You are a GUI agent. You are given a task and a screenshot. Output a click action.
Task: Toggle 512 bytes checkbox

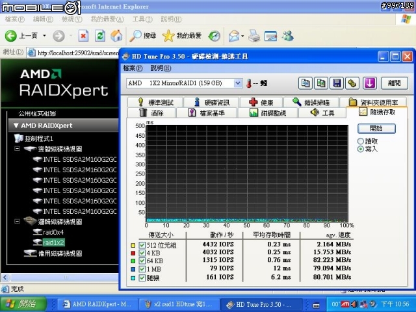point(142,245)
